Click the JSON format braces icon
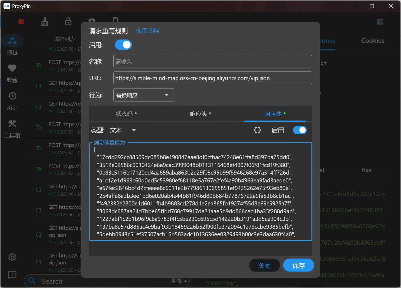Screen dimensions: 401x288 coord(257,130)
